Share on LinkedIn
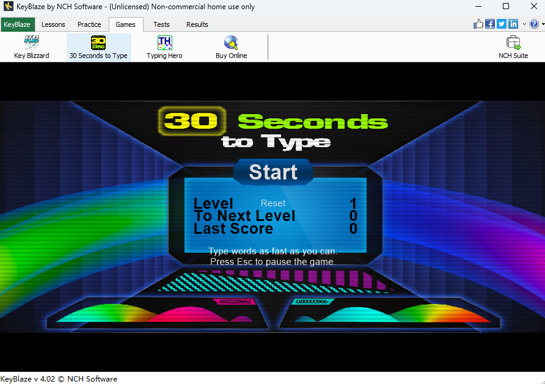Viewport: 545px width, 384px height. 513,24
